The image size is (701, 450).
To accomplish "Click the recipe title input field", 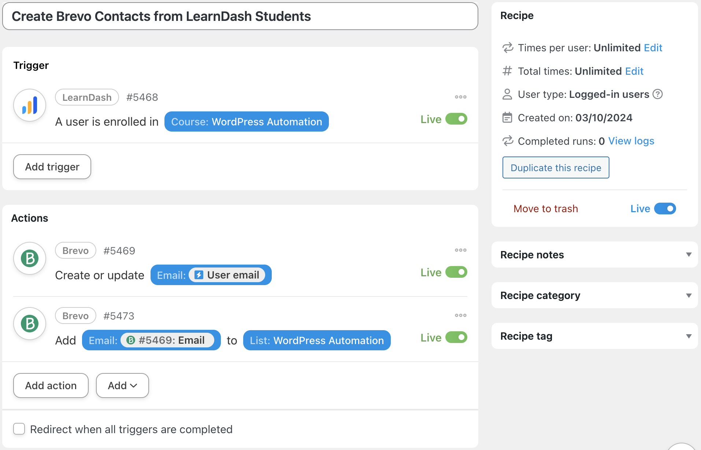I will coord(240,16).
